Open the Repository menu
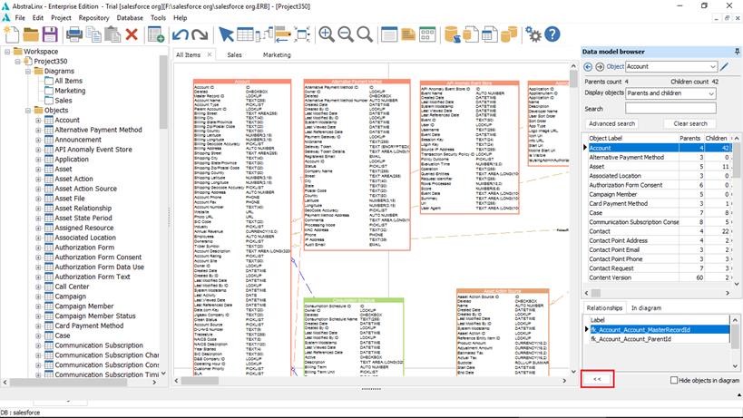The width and height of the screenshot is (743, 418). click(94, 17)
